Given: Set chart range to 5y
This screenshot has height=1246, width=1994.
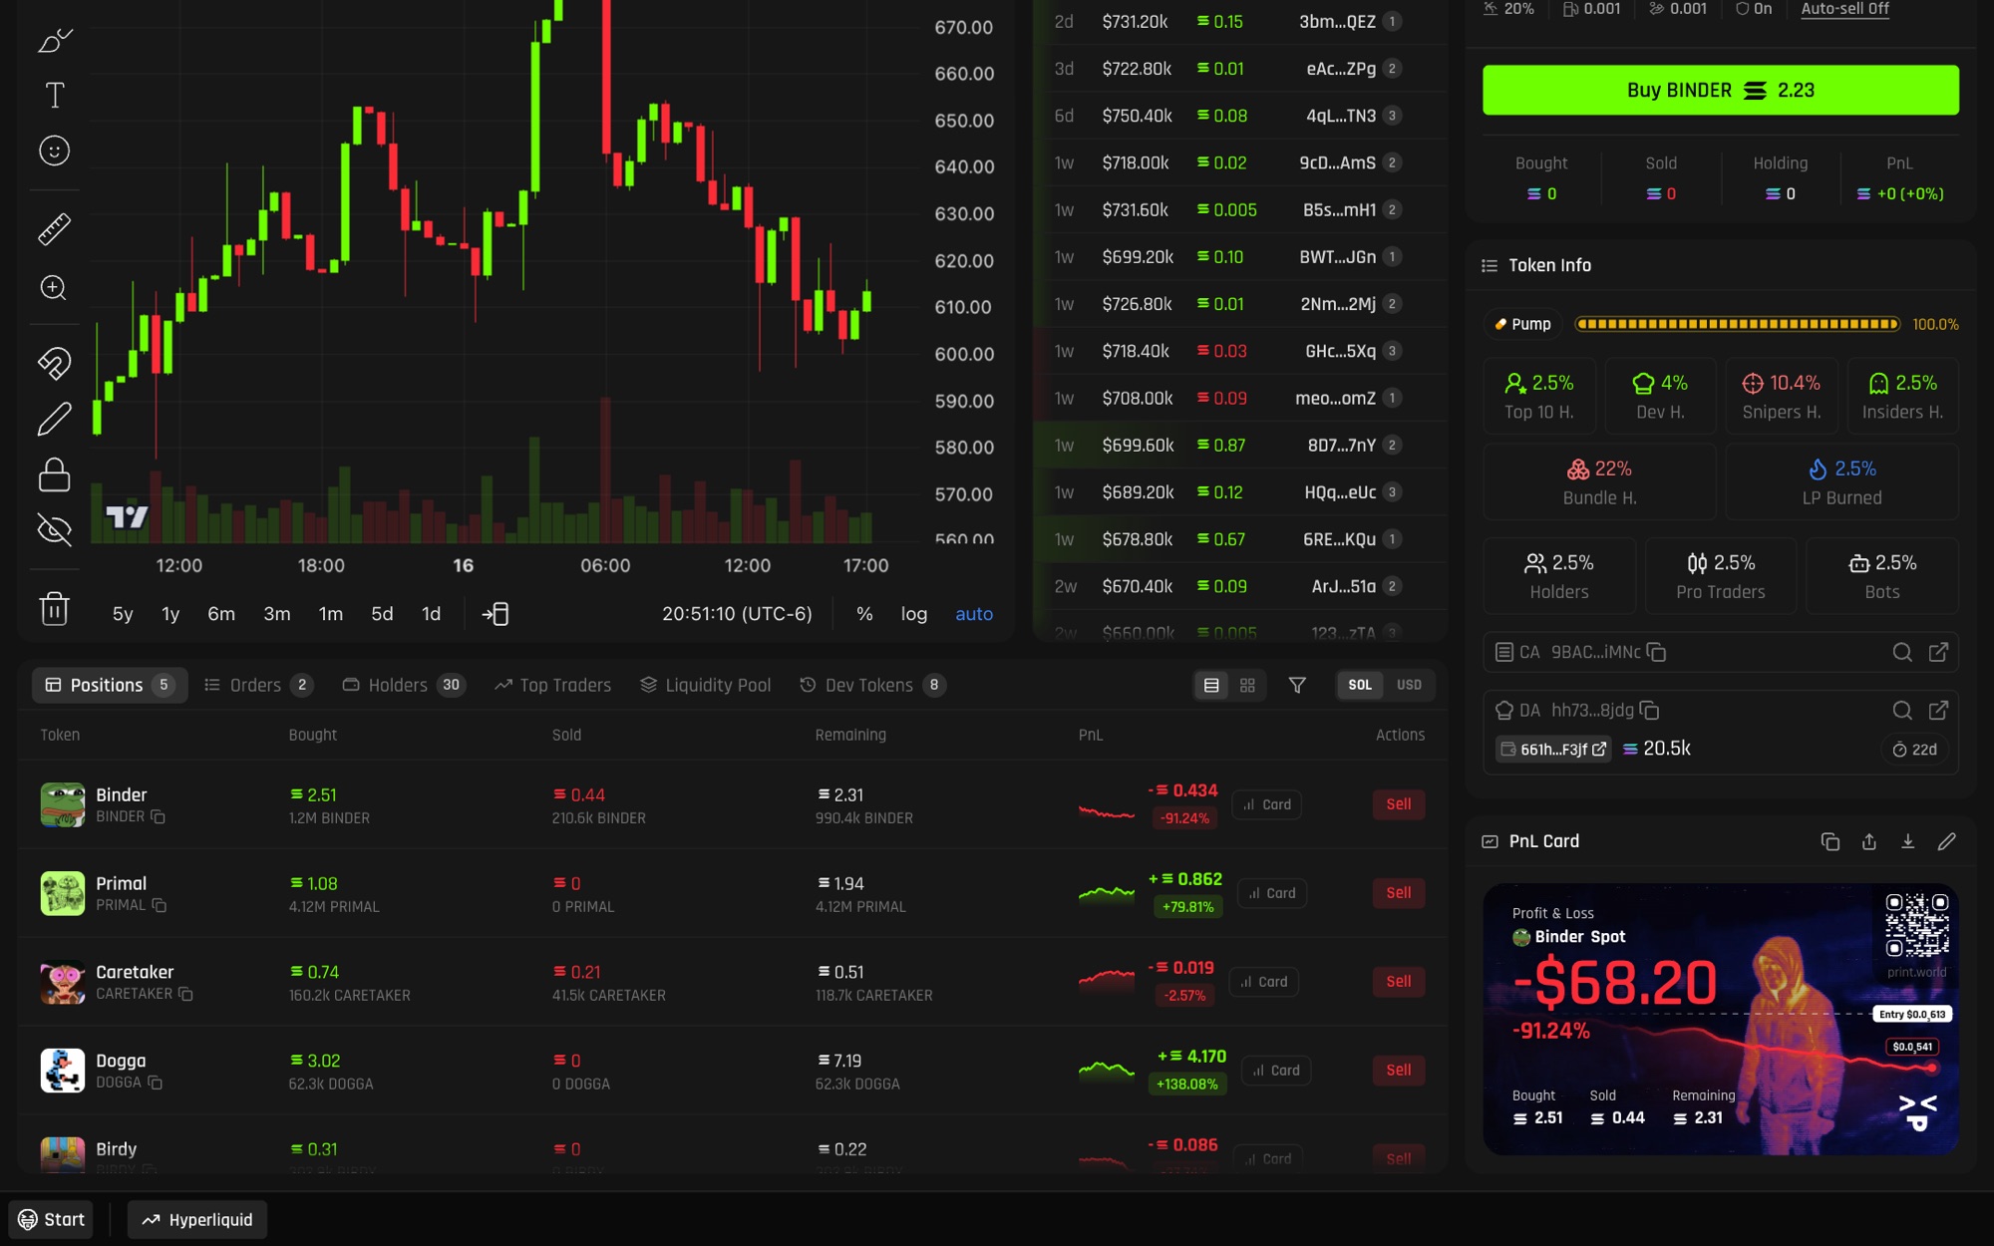Looking at the screenshot, I should (123, 614).
